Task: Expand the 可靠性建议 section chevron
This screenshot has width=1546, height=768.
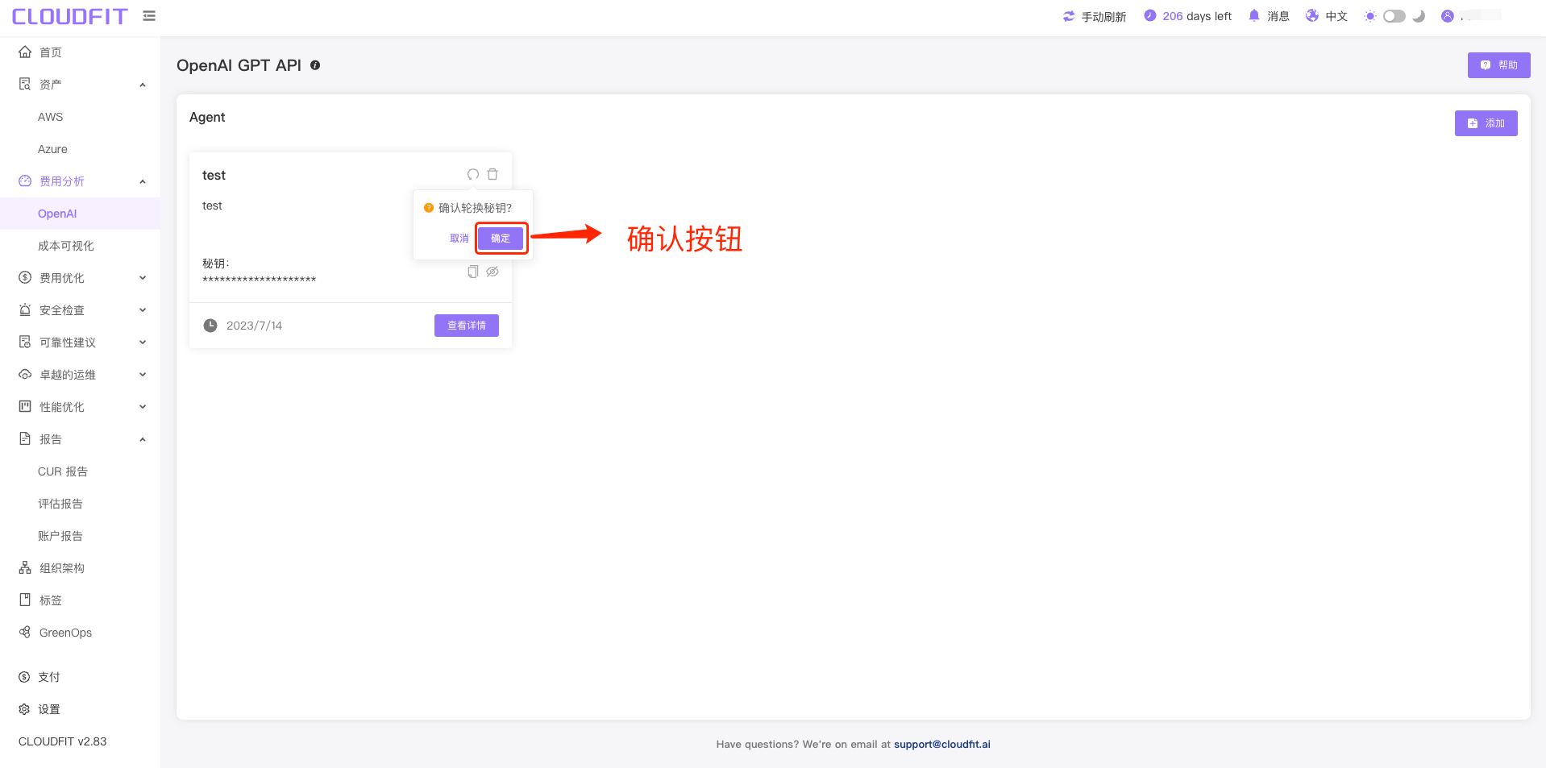Action: tap(143, 342)
